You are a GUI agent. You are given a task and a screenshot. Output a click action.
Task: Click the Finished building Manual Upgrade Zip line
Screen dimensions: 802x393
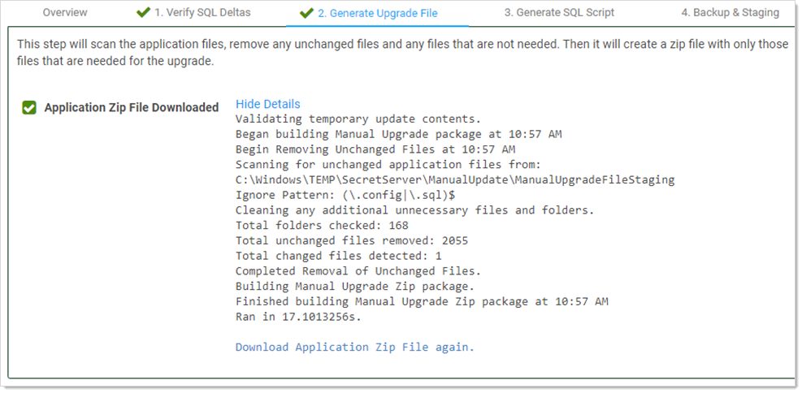[x=422, y=301]
